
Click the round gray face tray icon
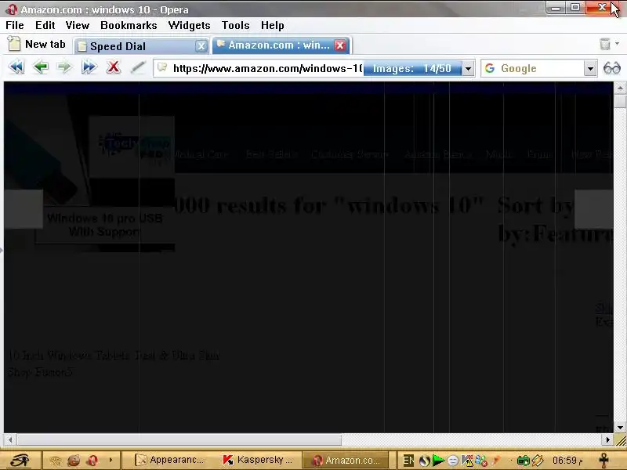pyautogui.click(x=453, y=461)
